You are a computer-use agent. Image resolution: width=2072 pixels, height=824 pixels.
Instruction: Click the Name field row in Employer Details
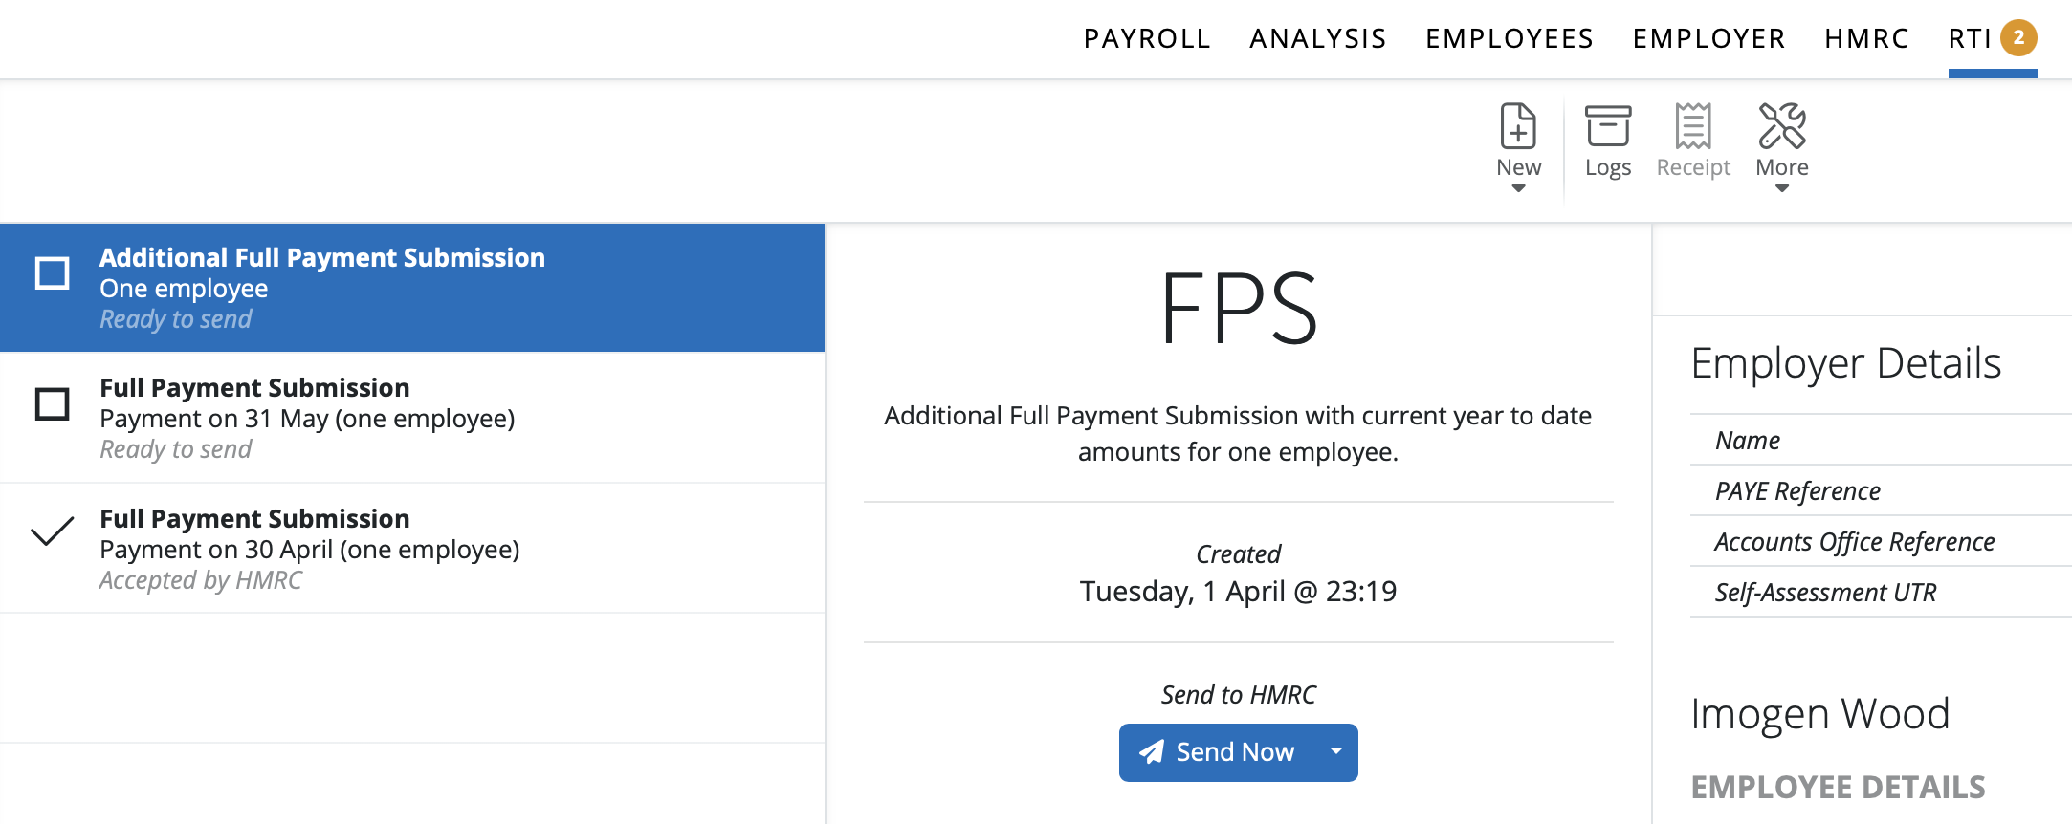(1881, 440)
